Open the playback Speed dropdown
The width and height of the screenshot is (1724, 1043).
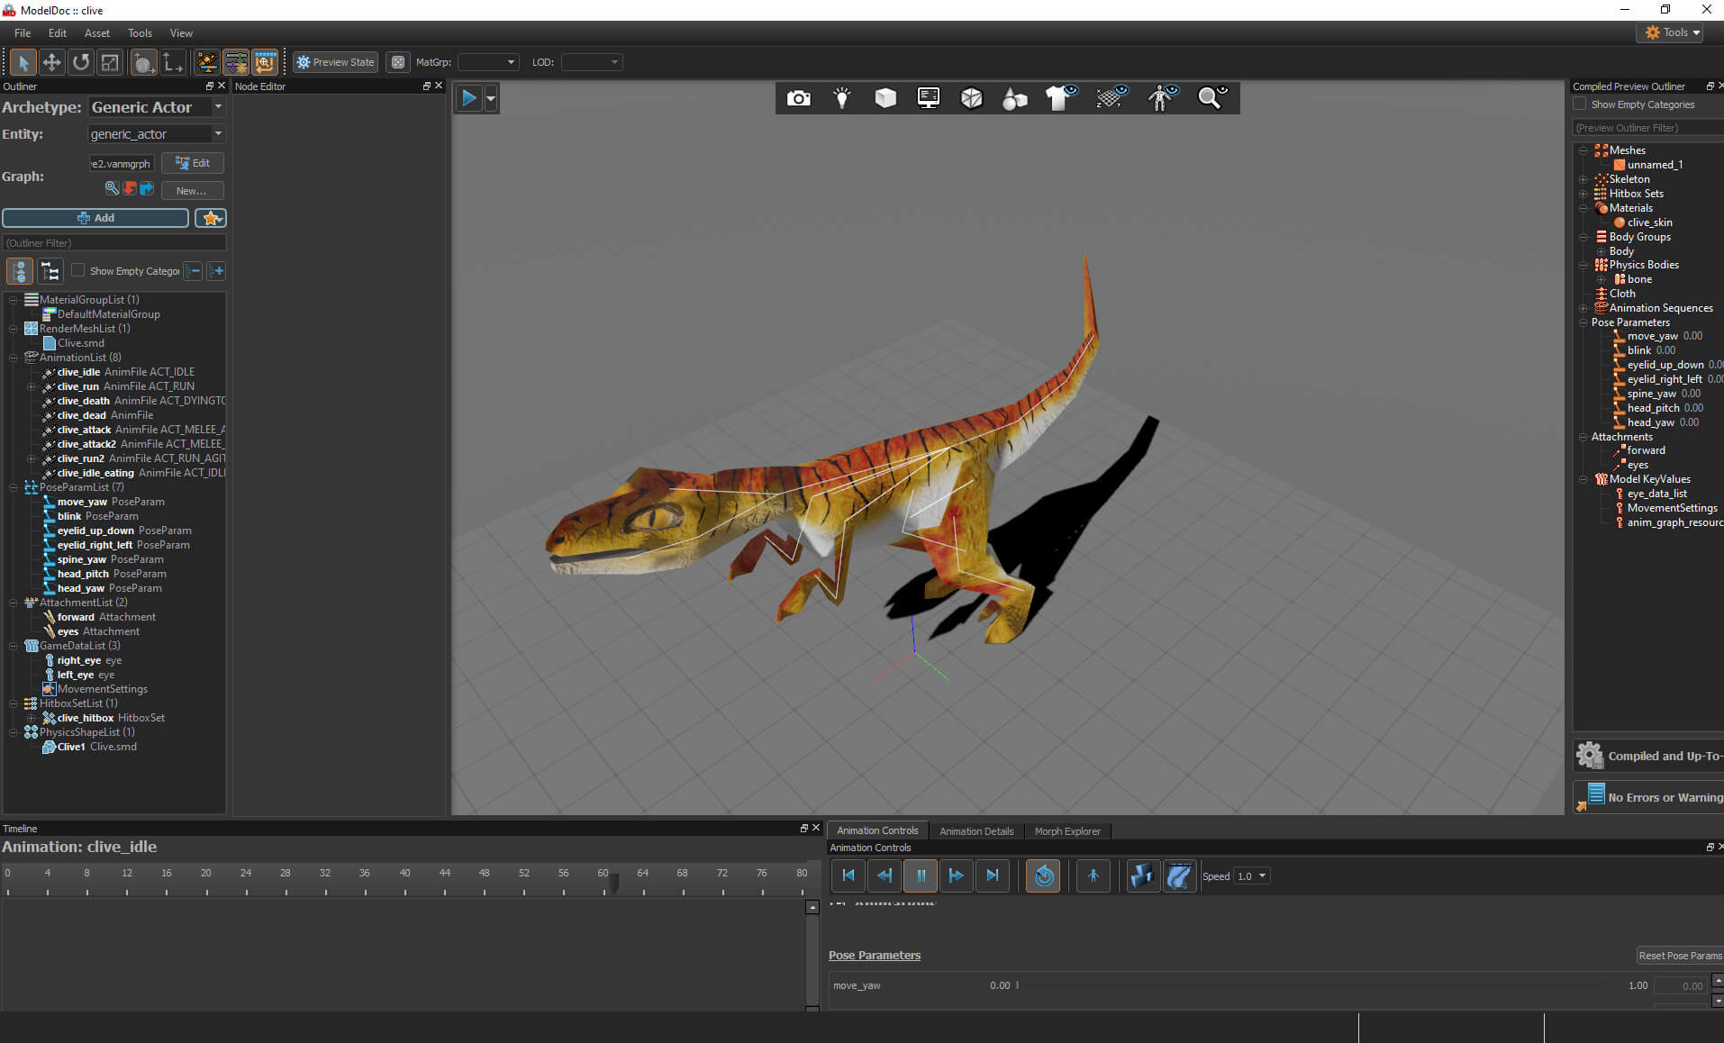pyautogui.click(x=1251, y=875)
